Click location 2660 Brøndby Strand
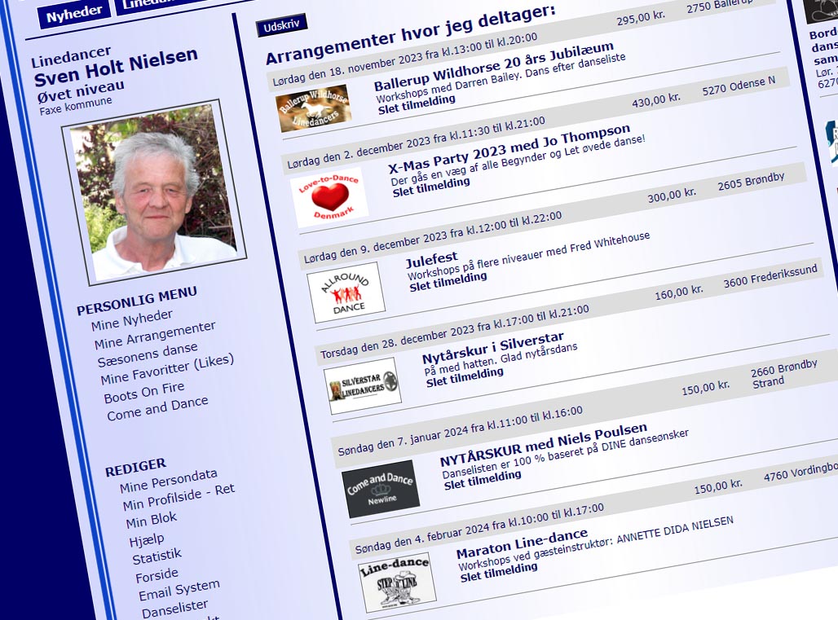838x620 pixels. click(x=783, y=374)
